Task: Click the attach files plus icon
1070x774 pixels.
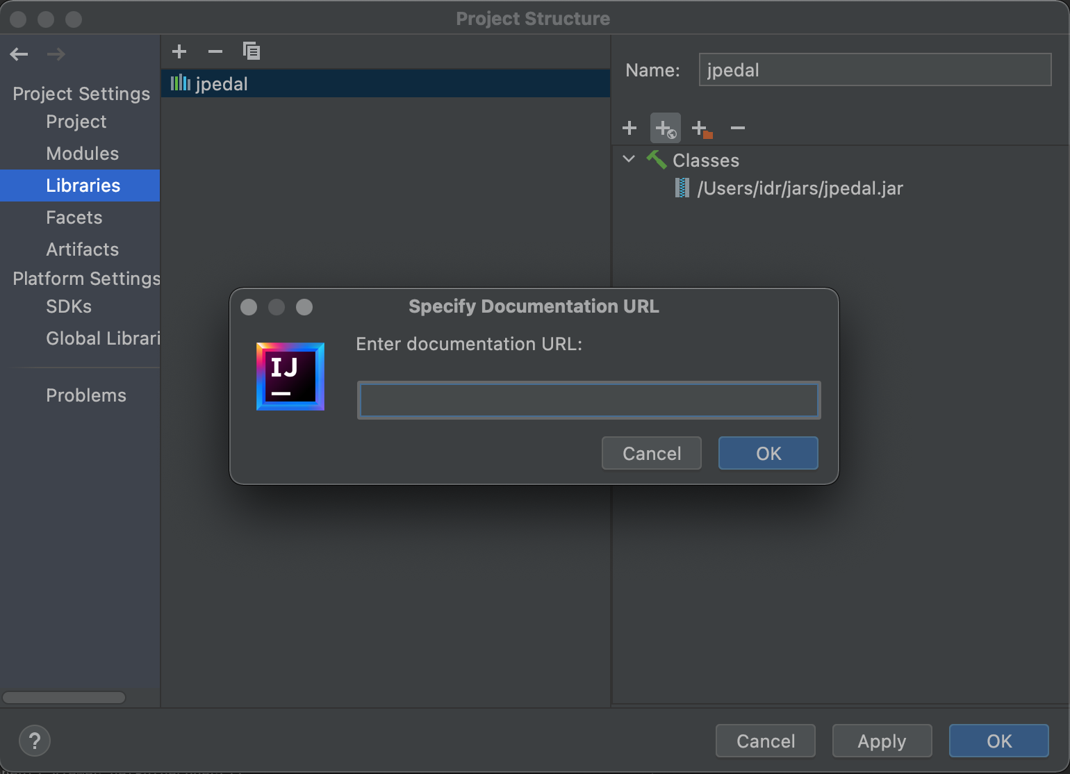Action: click(x=629, y=128)
